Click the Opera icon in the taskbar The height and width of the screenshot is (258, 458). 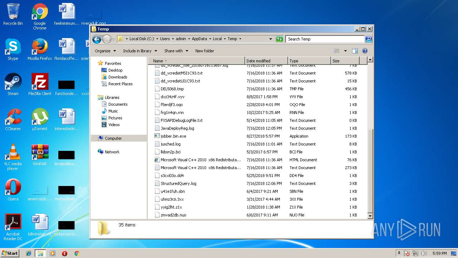[65, 253]
